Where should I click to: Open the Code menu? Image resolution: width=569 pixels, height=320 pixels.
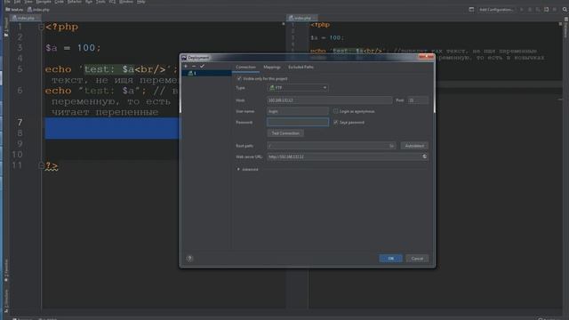pyautogui.click(x=59, y=2)
